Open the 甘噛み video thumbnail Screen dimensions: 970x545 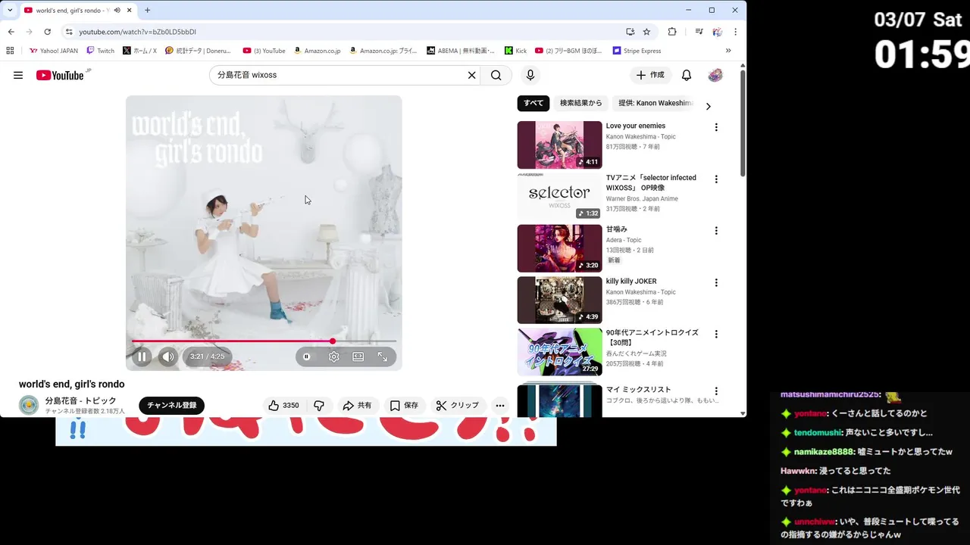click(x=560, y=248)
